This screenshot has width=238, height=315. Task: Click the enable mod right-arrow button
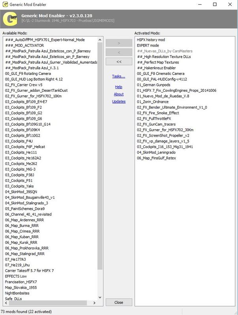pyautogui.click(x=119, y=43)
